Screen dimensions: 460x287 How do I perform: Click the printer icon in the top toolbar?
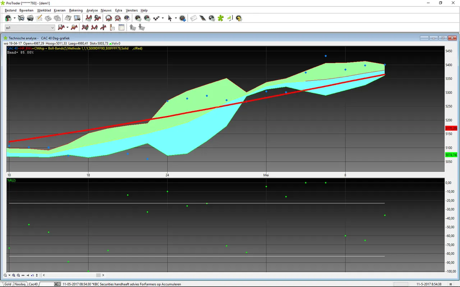pyautogui.click(x=30, y=18)
